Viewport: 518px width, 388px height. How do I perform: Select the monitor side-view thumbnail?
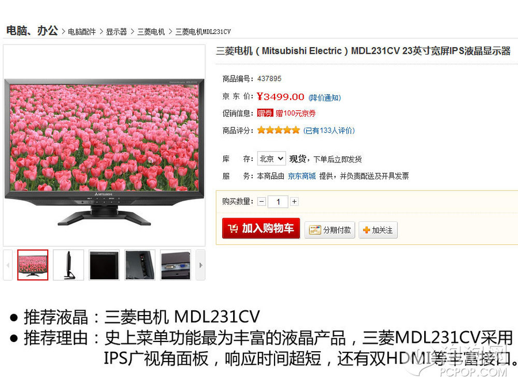pyautogui.click(x=68, y=265)
